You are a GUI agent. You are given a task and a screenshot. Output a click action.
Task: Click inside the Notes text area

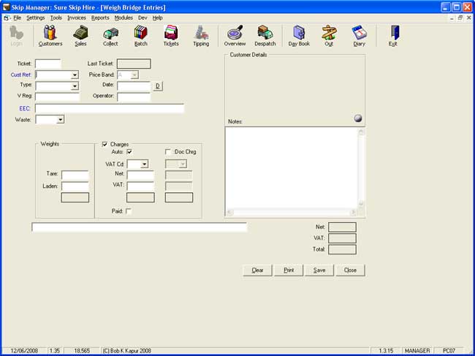[x=291, y=168]
